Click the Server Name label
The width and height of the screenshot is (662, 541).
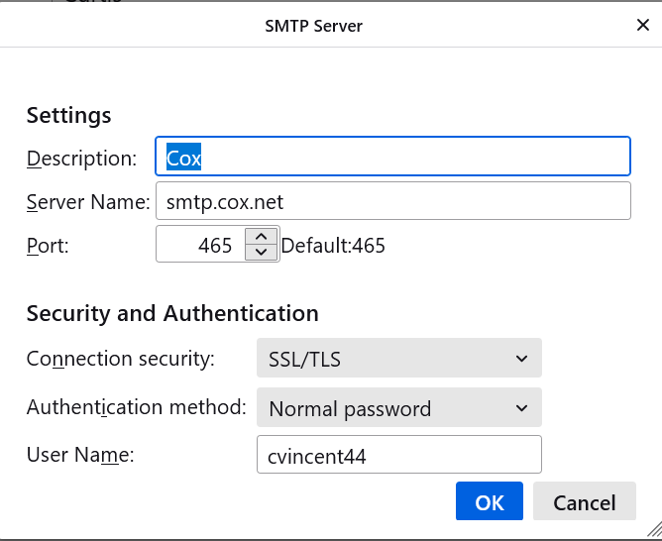point(87,202)
